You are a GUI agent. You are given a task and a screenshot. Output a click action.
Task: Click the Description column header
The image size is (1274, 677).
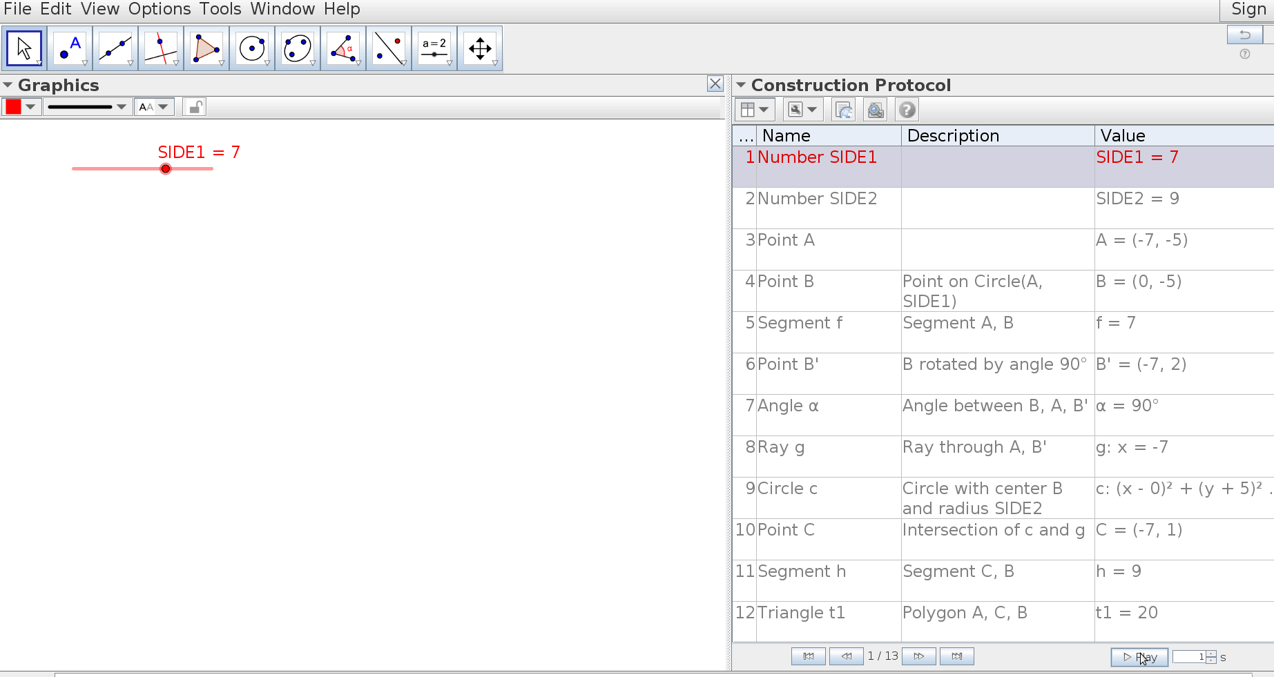tap(998, 136)
